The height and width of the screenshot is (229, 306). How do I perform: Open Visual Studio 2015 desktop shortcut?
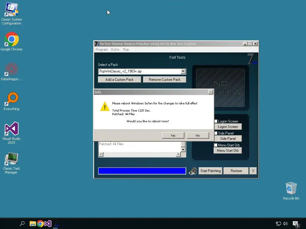(11, 133)
